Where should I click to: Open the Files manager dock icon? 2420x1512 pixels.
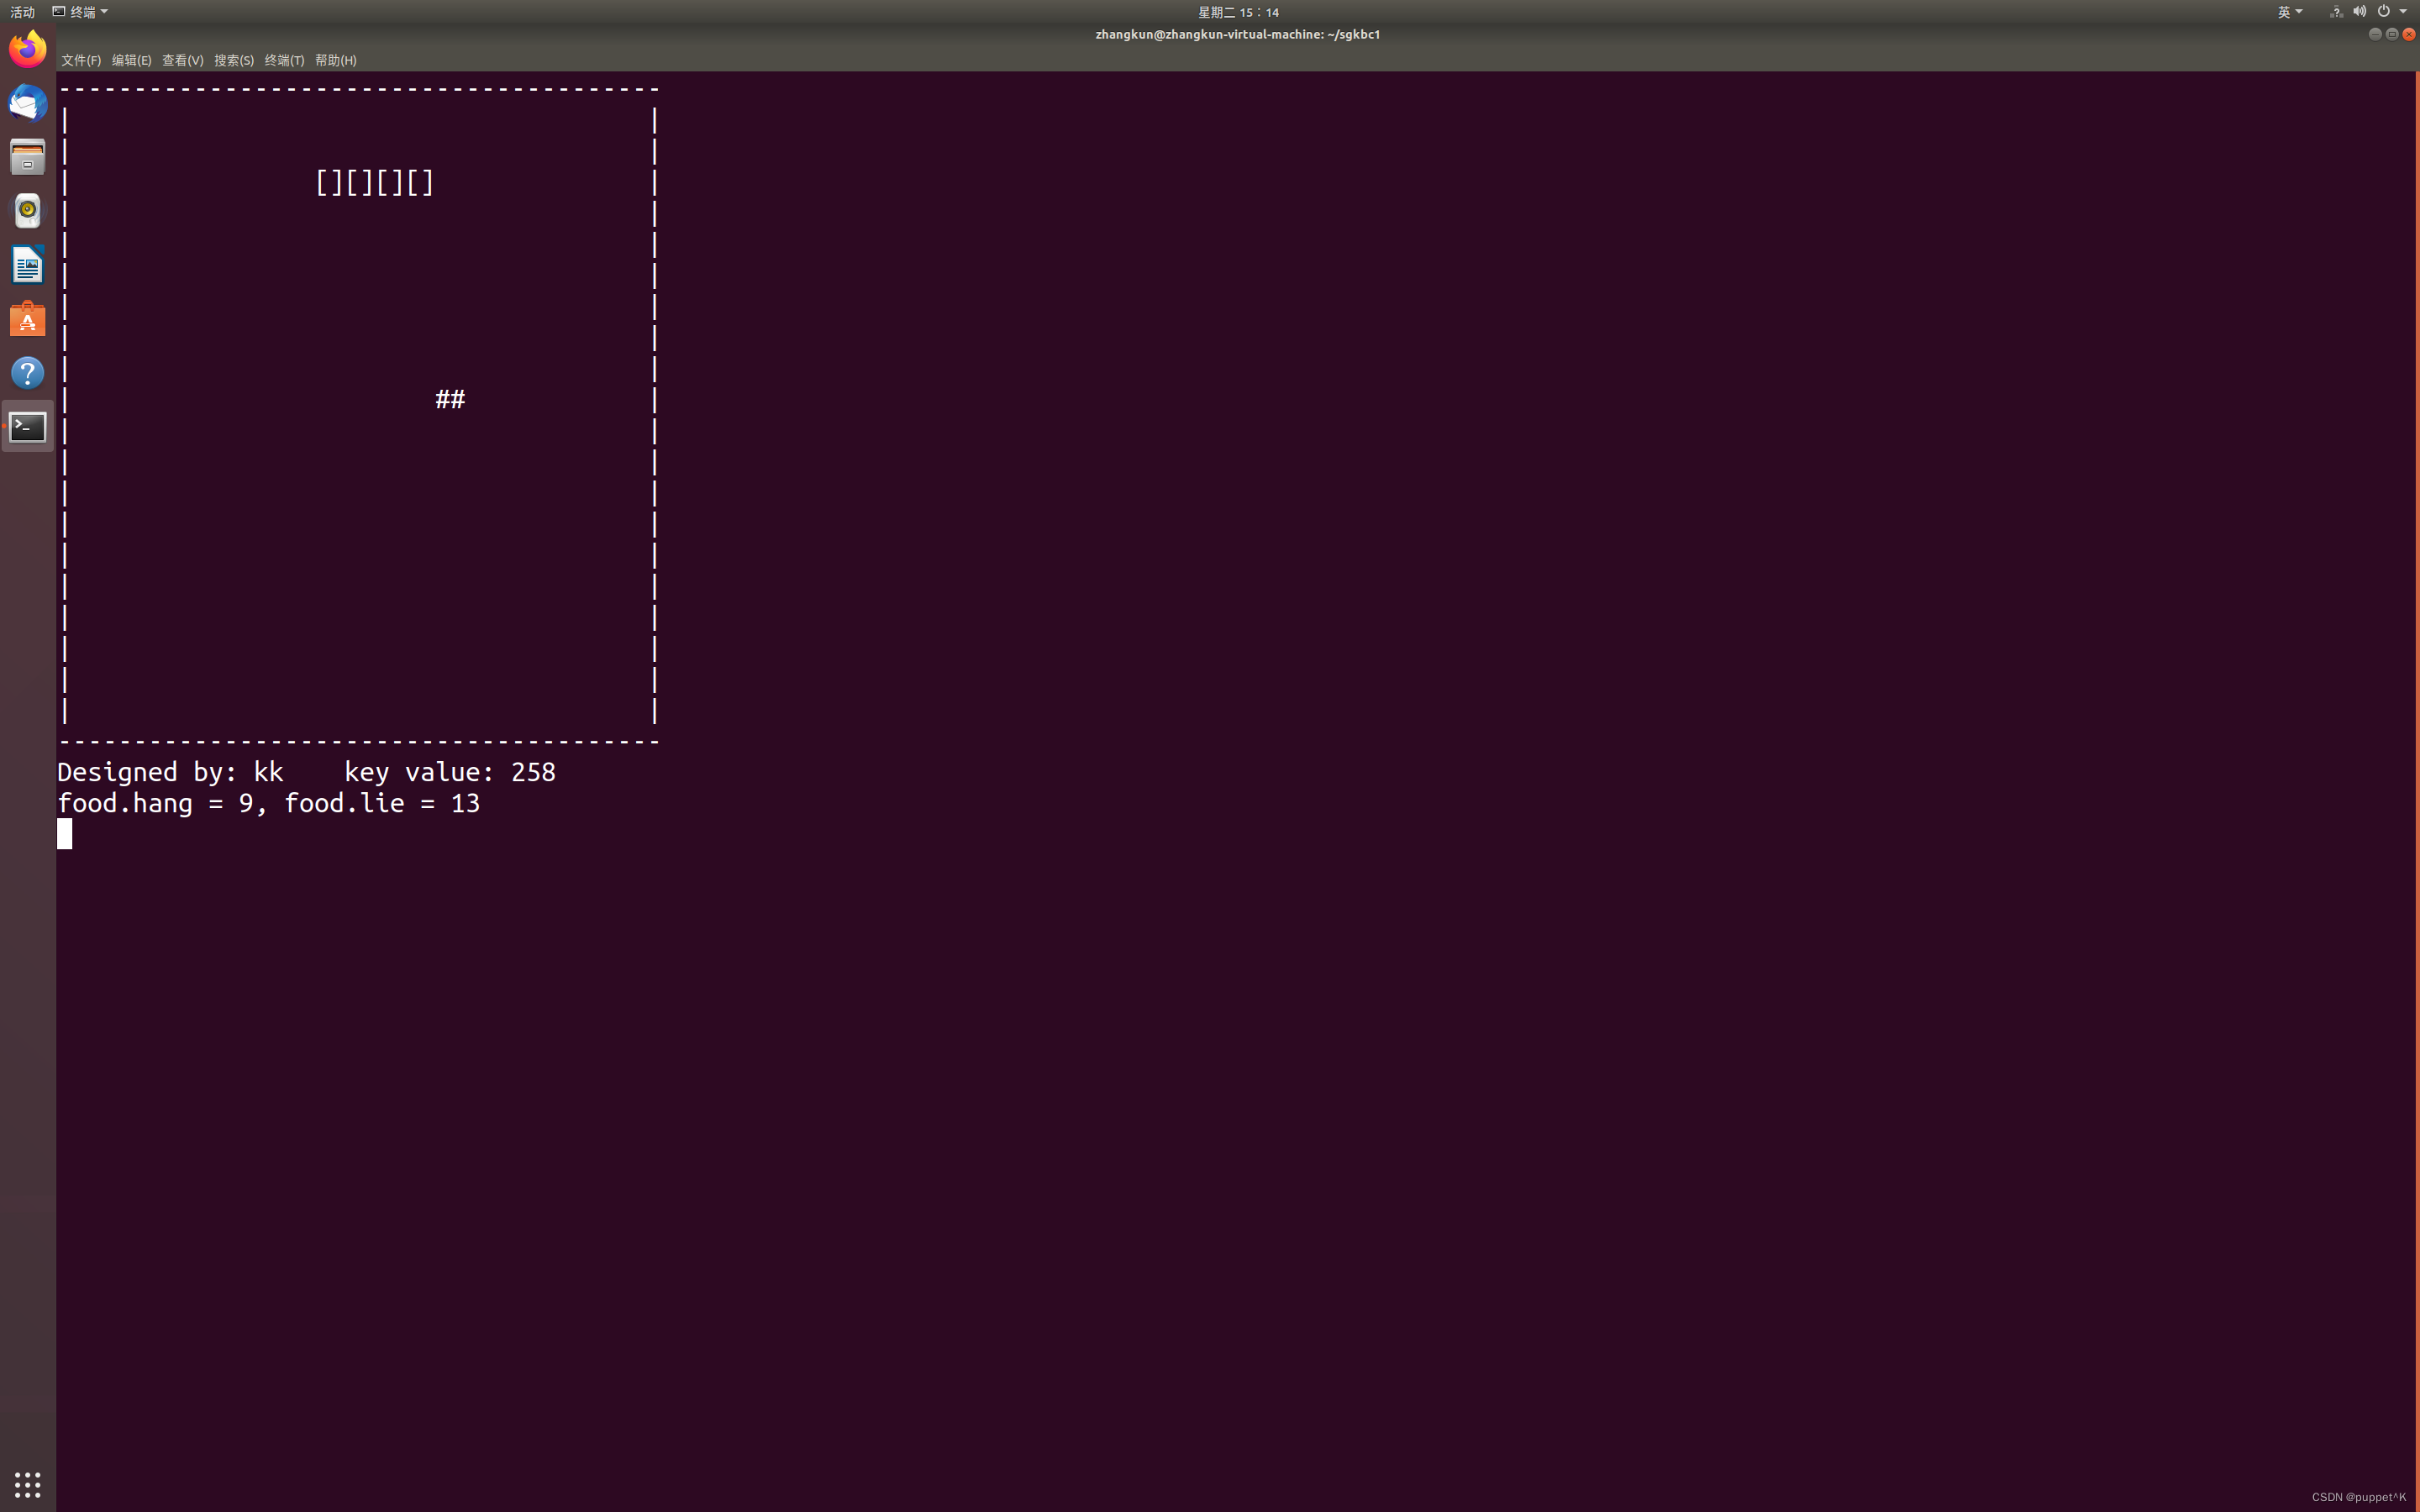(27, 157)
